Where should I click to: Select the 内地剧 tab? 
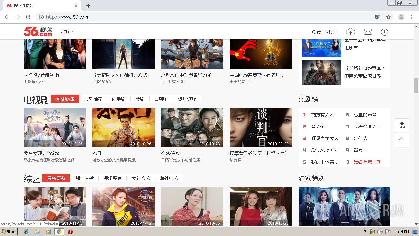coord(118,99)
